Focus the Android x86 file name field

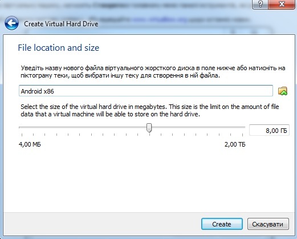(146, 91)
